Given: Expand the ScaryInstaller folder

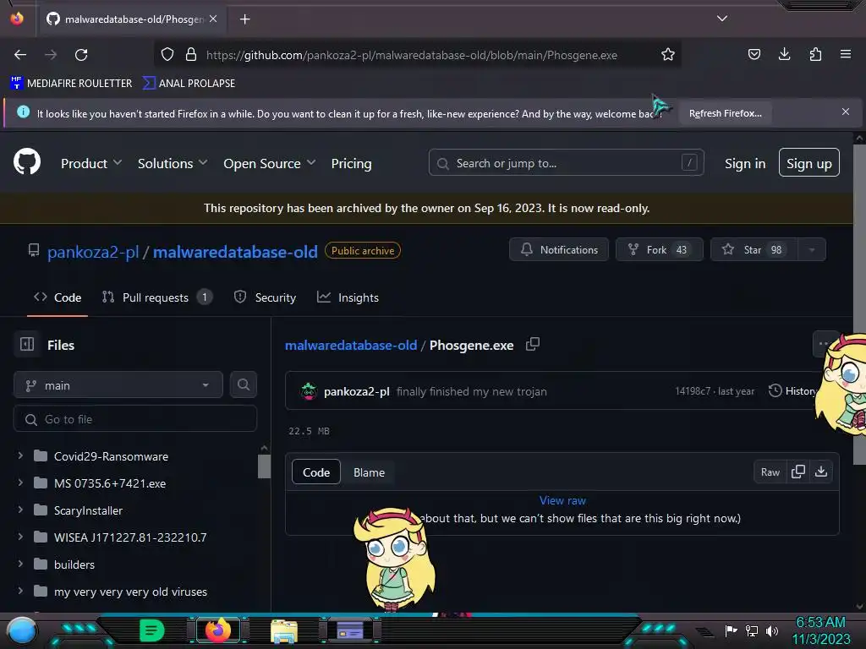Looking at the screenshot, I should pyautogui.click(x=20, y=510).
